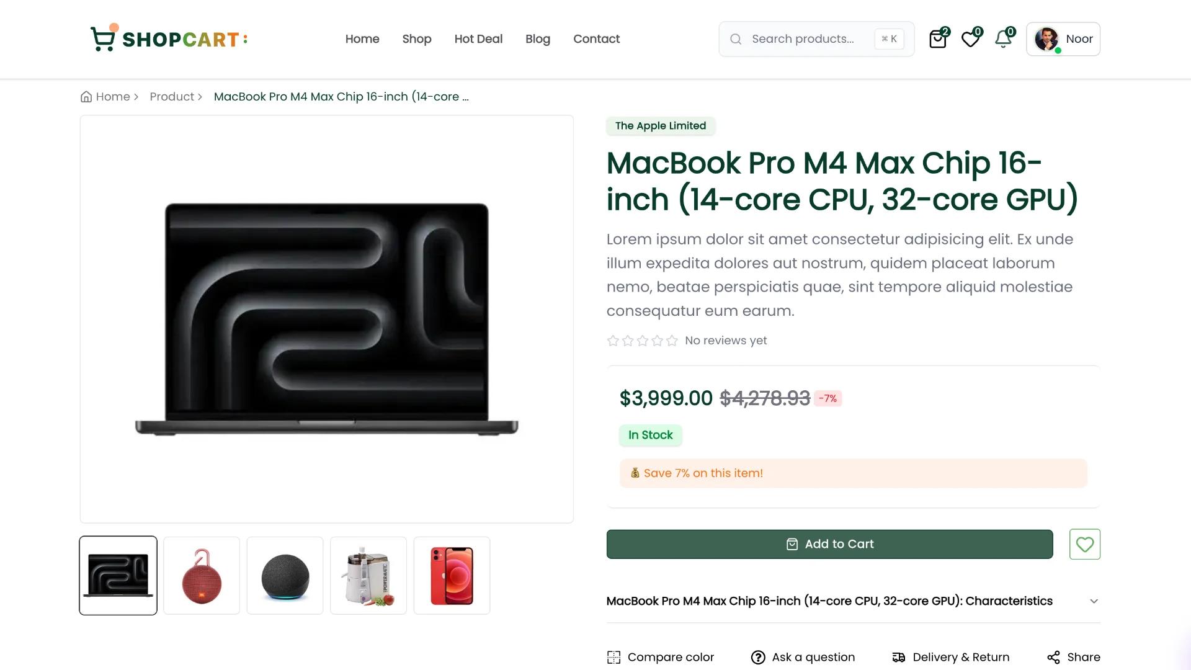Open The Apple Limited brand link
This screenshot has height=670, width=1191.
pos(660,125)
